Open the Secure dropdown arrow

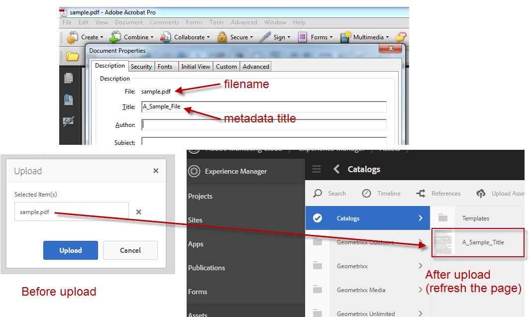251,37
